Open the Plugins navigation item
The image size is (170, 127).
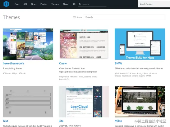[44, 4]
